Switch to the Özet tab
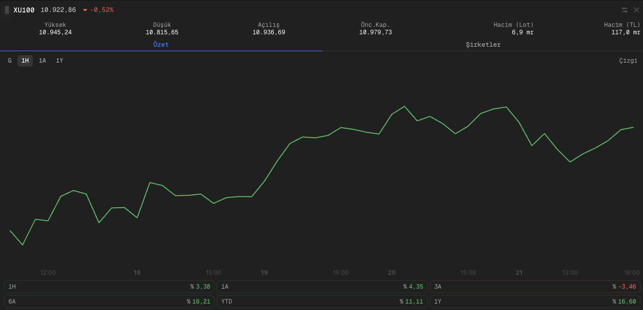 (x=161, y=45)
